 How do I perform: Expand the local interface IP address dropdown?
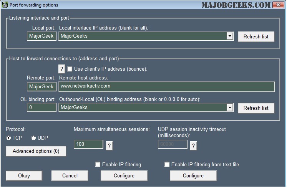click(229, 36)
